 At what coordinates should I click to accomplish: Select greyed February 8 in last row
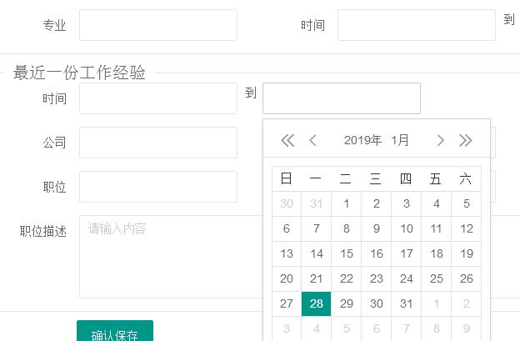(x=437, y=328)
